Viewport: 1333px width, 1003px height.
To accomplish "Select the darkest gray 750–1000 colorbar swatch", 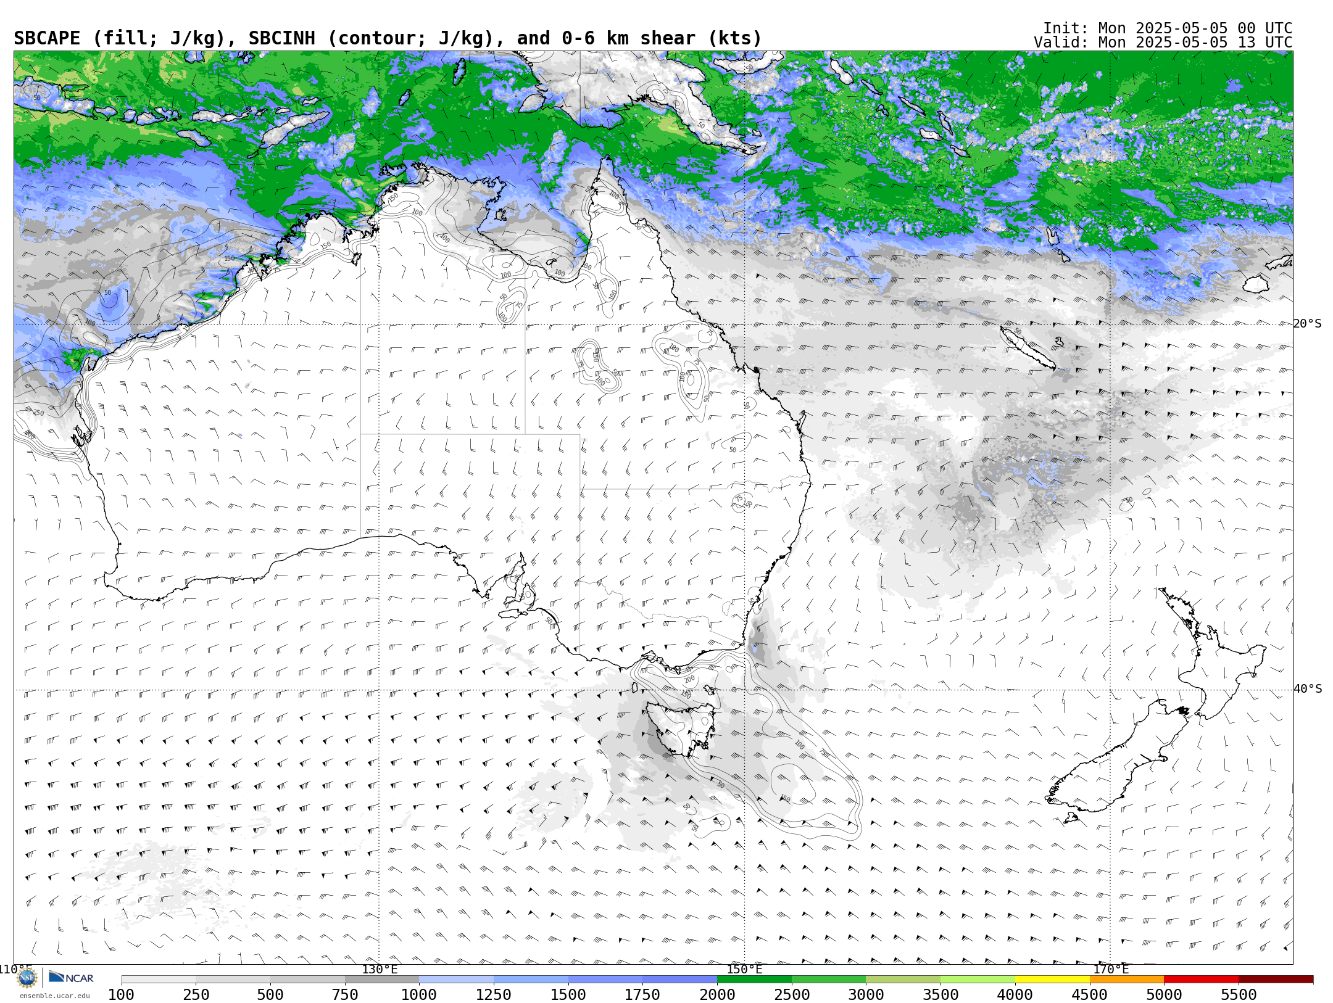I will coord(382,980).
